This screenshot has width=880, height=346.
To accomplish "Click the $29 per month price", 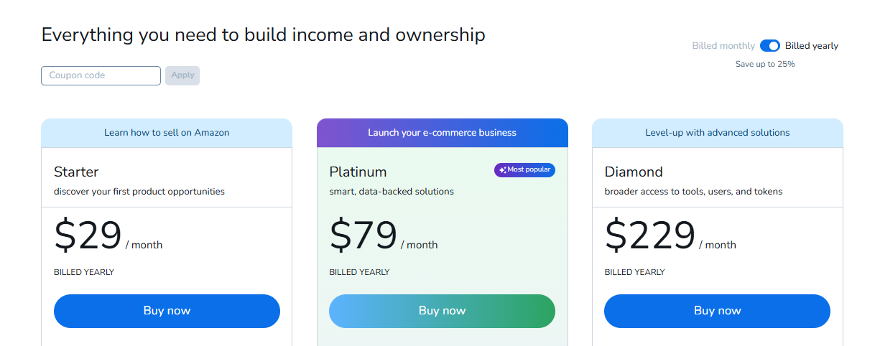I will click(108, 235).
